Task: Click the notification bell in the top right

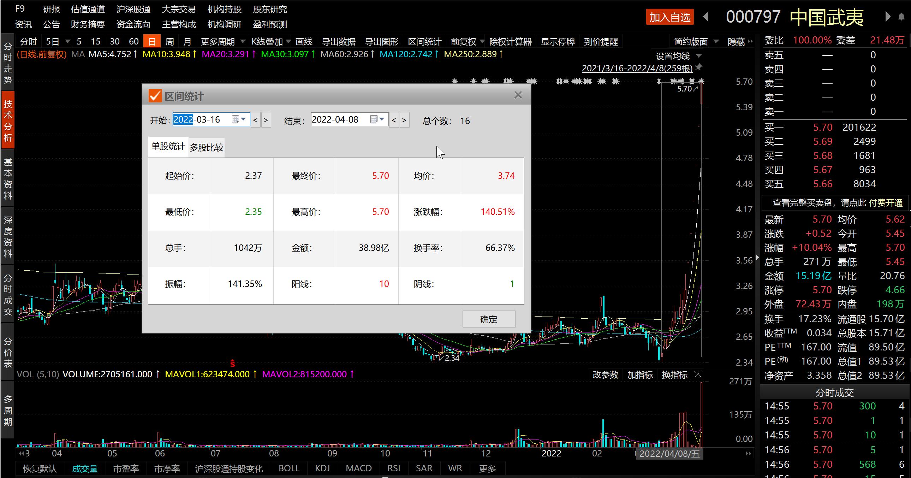Action: tap(901, 17)
